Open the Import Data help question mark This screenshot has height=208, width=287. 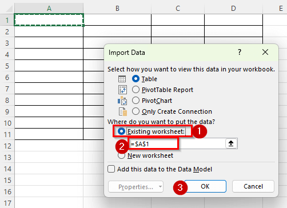coord(240,52)
